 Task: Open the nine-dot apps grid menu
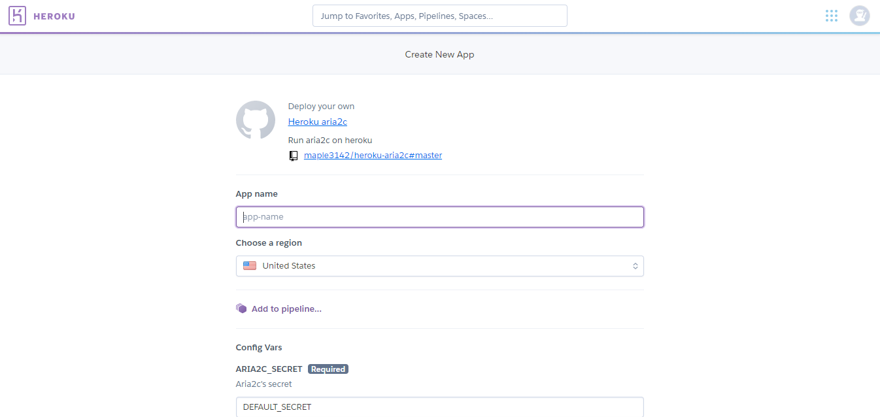831,16
